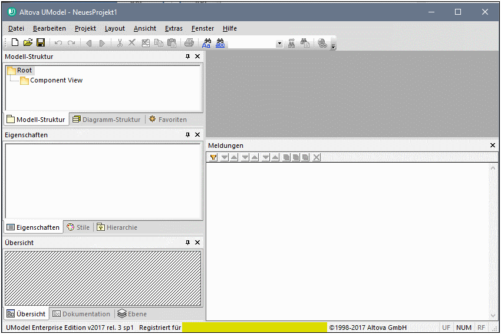Switch to the Stile tab
The image size is (501, 334).
78,227
